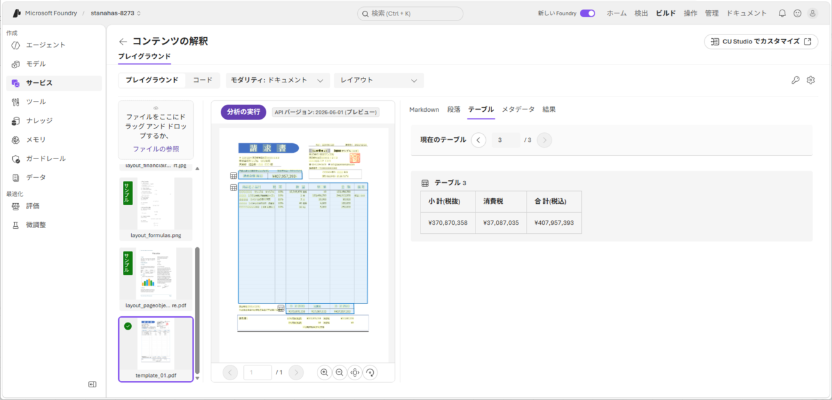Viewport: 832px width, 400px height.
Task: Click the ¥370,870,358 table cell
Action: pos(448,223)
